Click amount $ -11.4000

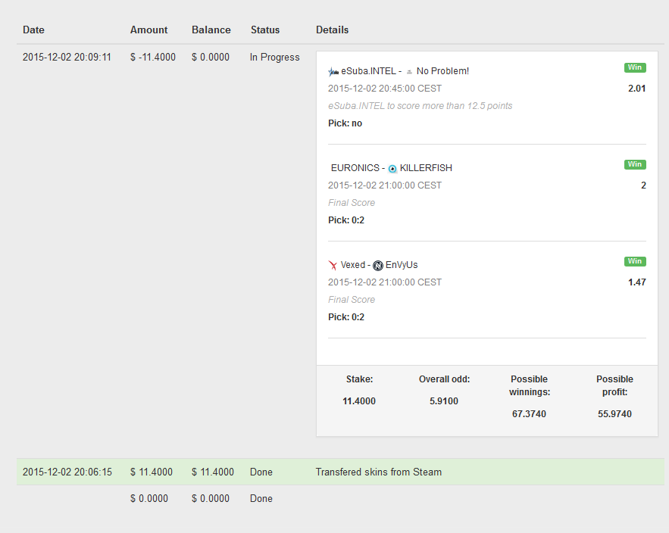click(x=153, y=57)
